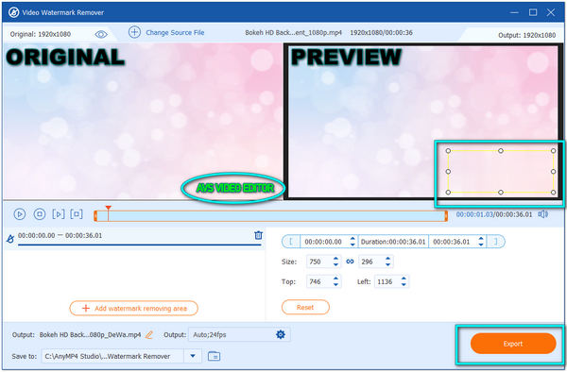
Task: Click the blue timeline track
Action: coord(270,216)
